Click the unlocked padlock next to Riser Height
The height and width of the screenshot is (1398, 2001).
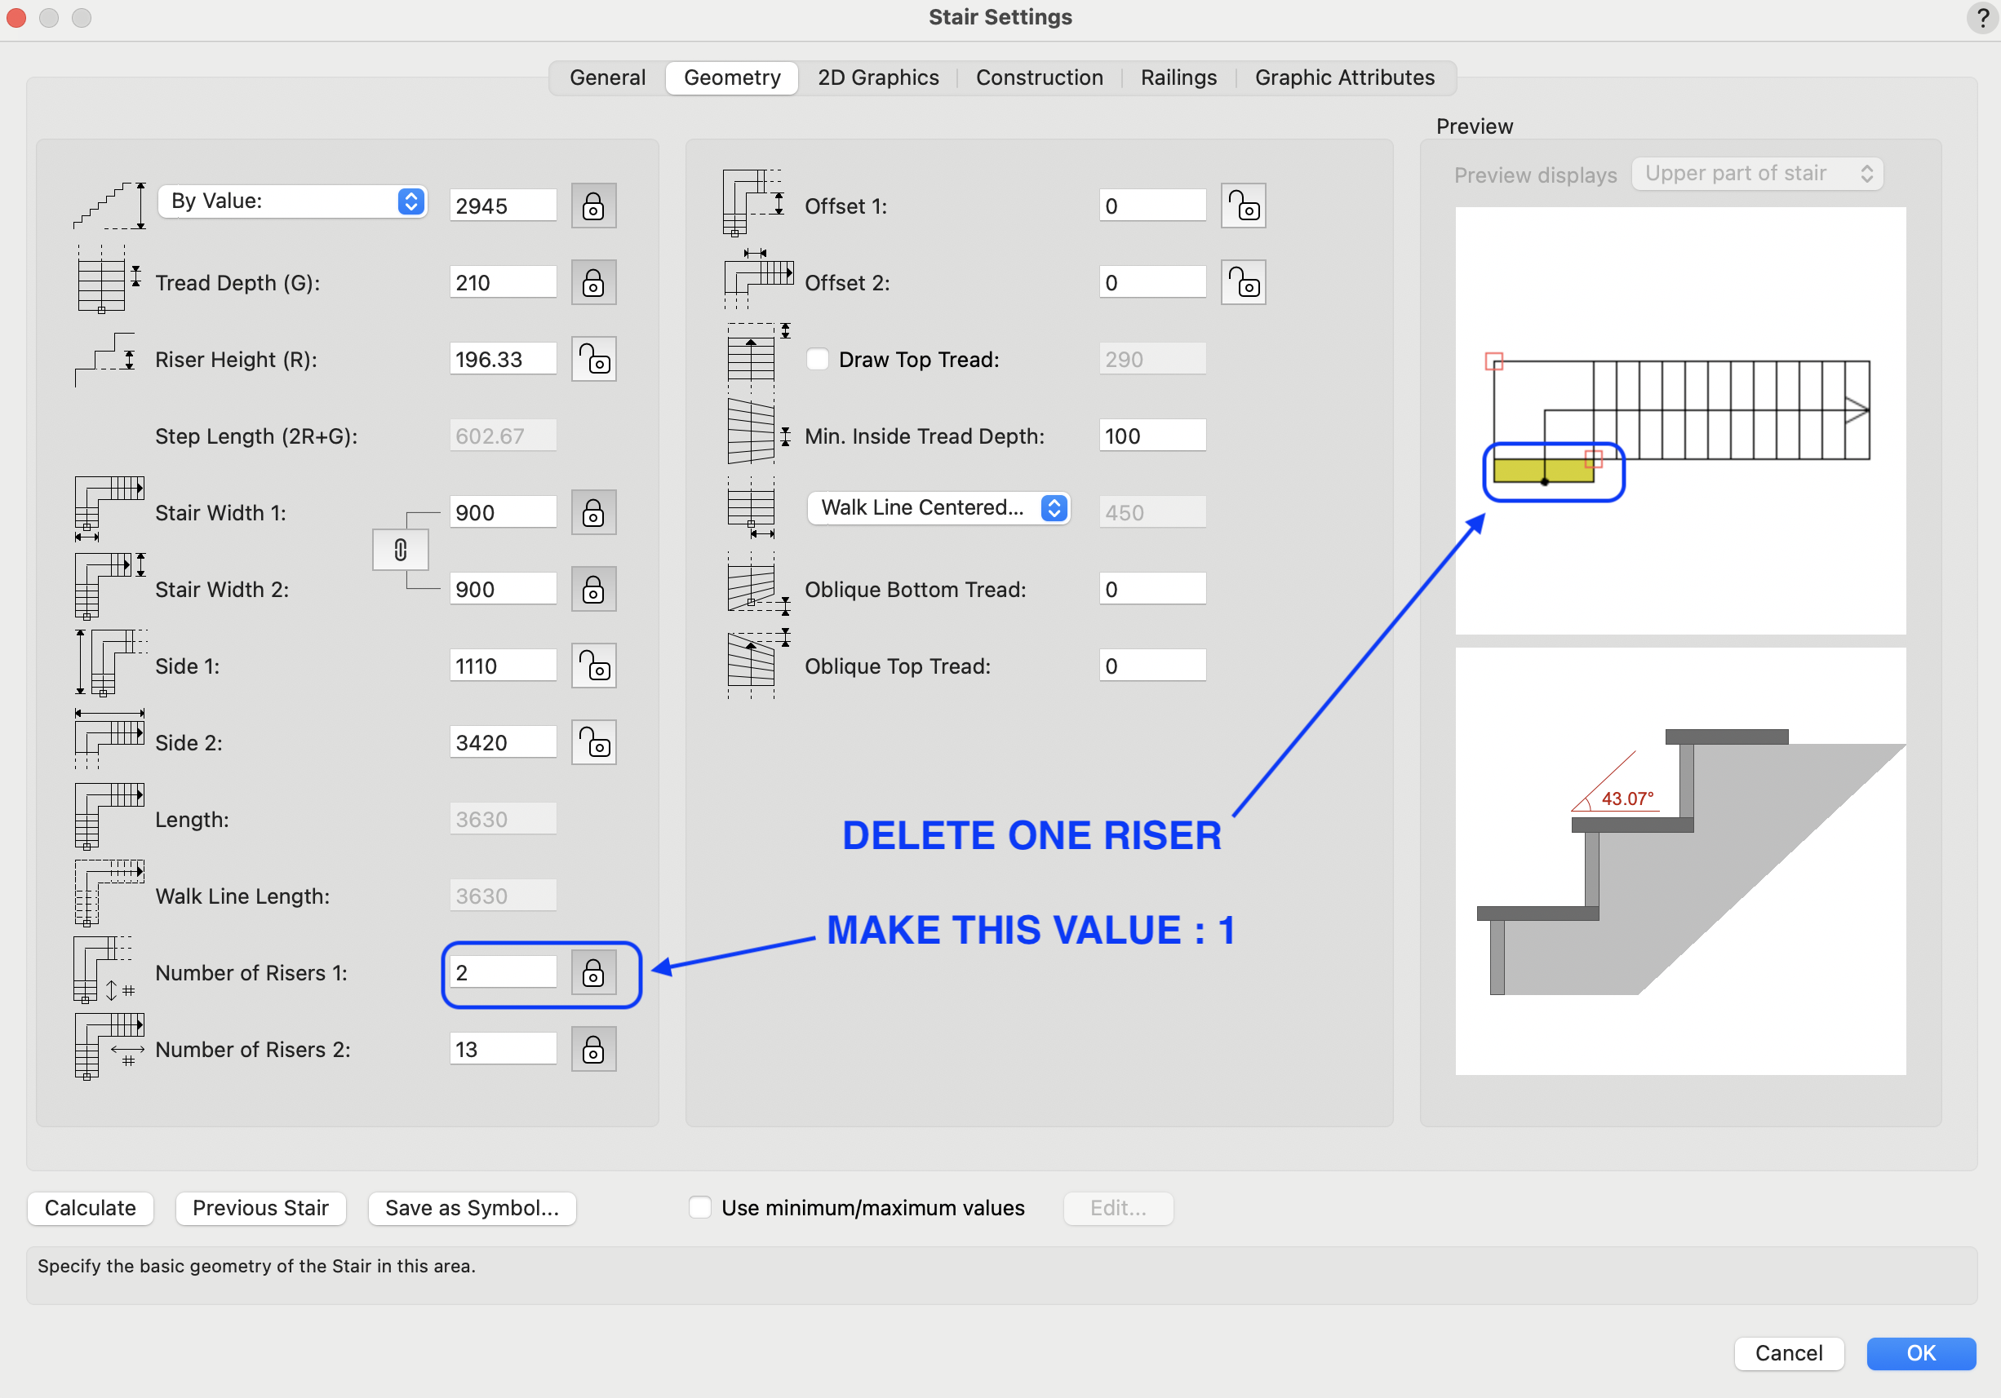point(593,359)
